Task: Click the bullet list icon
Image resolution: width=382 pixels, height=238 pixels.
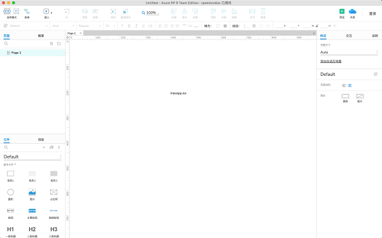Action: point(150,26)
